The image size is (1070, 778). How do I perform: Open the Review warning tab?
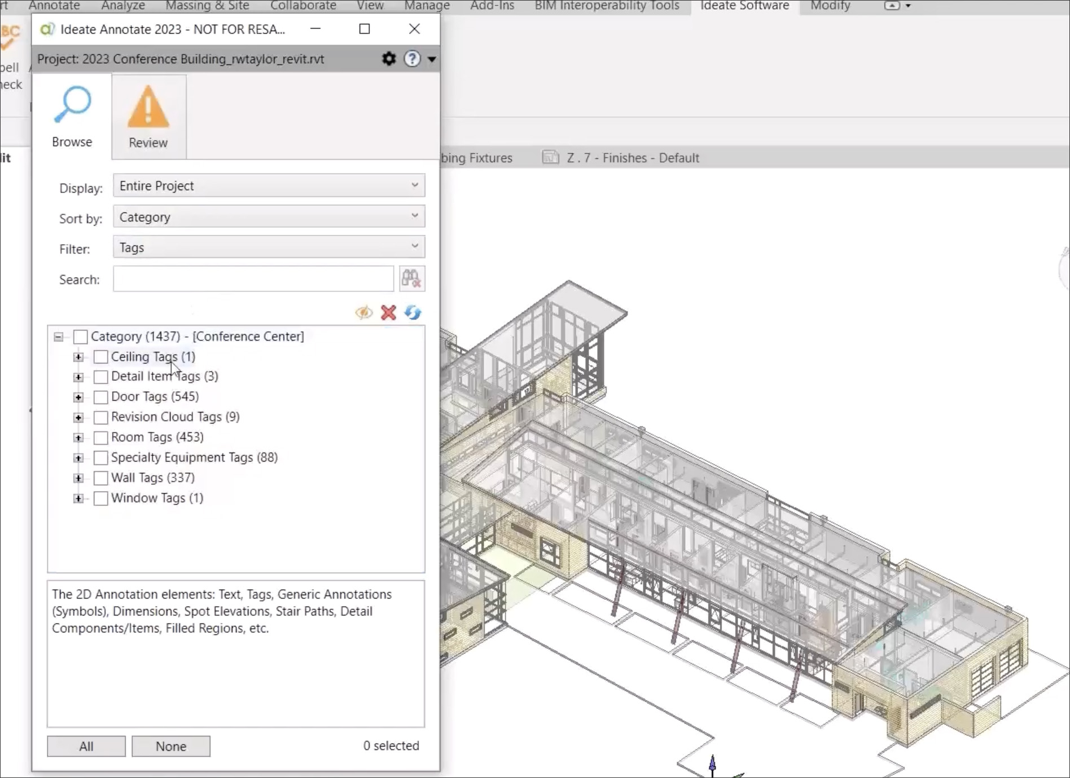(148, 117)
